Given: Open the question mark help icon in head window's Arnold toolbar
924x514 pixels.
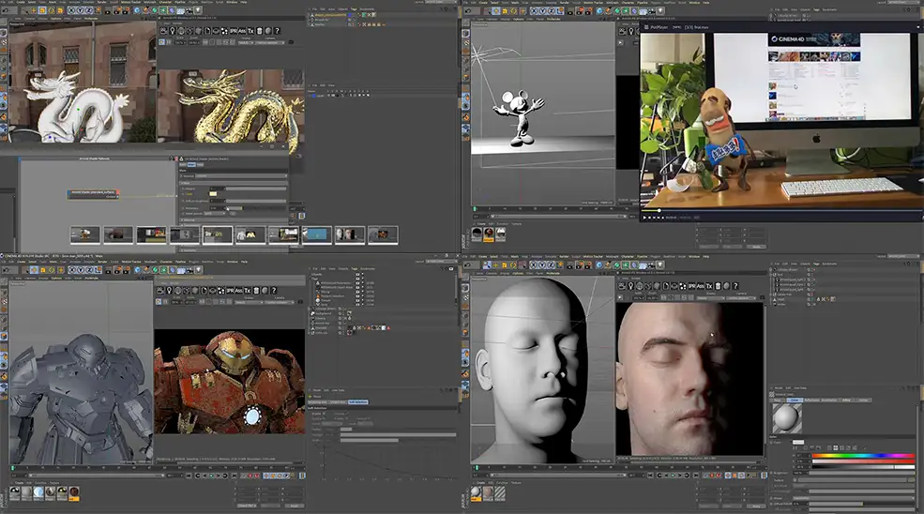Looking at the screenshot, I should [x=735, y=286].
